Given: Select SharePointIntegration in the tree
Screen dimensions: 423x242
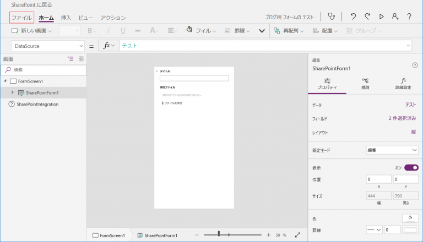Looking at the screenshot, I should [37, 104].
